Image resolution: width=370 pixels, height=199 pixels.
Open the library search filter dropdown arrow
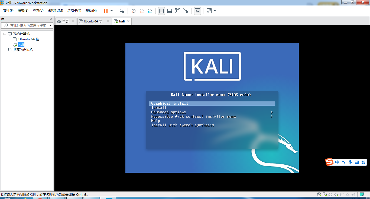51,26
